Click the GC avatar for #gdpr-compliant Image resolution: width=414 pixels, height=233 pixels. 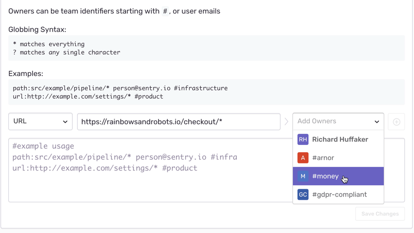pyautogui.click(x=303, y=195)
